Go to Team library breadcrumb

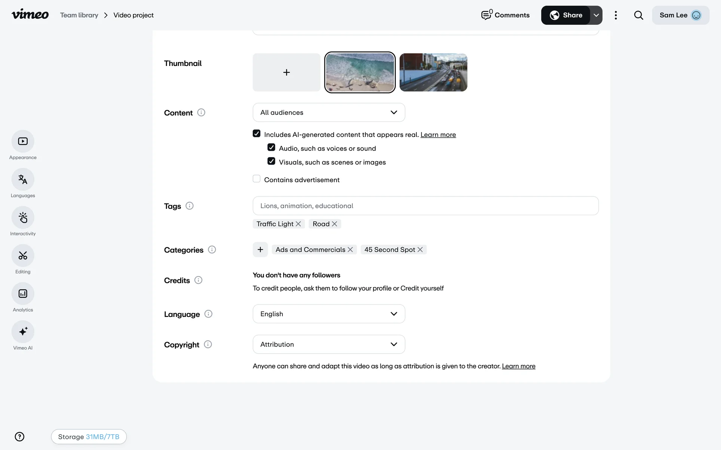(79, 15)
